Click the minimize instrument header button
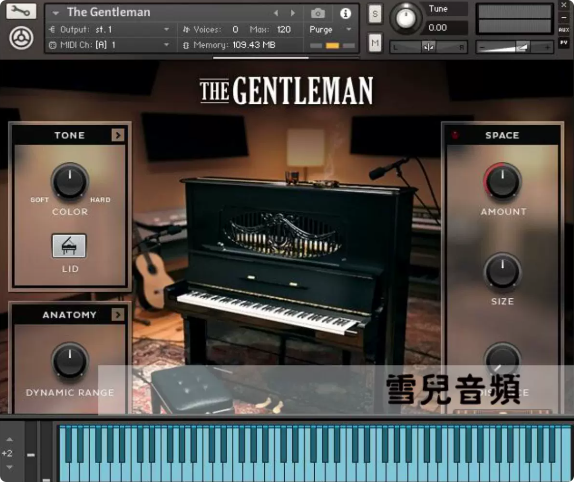Screen dimensions: 574x482 tap(564, 17)
